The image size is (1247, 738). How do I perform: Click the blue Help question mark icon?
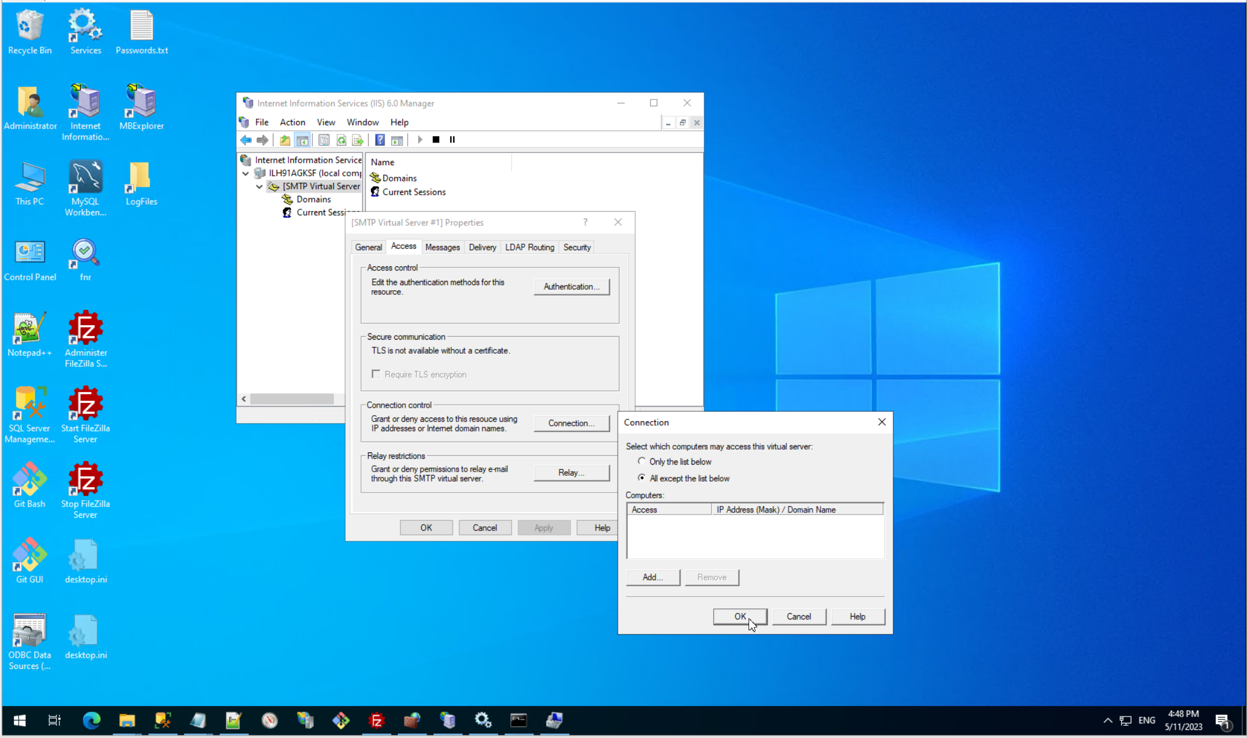tap(380, 140)
